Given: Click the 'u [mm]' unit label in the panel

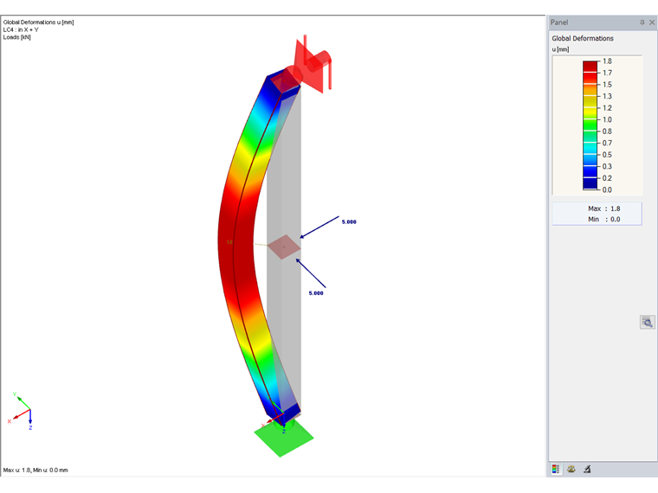Looking at the screenshot, I should point(561,49).
